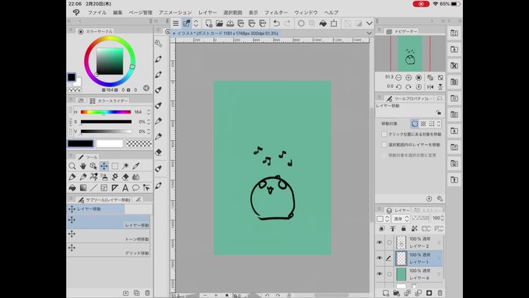Select the Text tool (A)
Viewport: 529px width, 298px height.
pos(125,188)
